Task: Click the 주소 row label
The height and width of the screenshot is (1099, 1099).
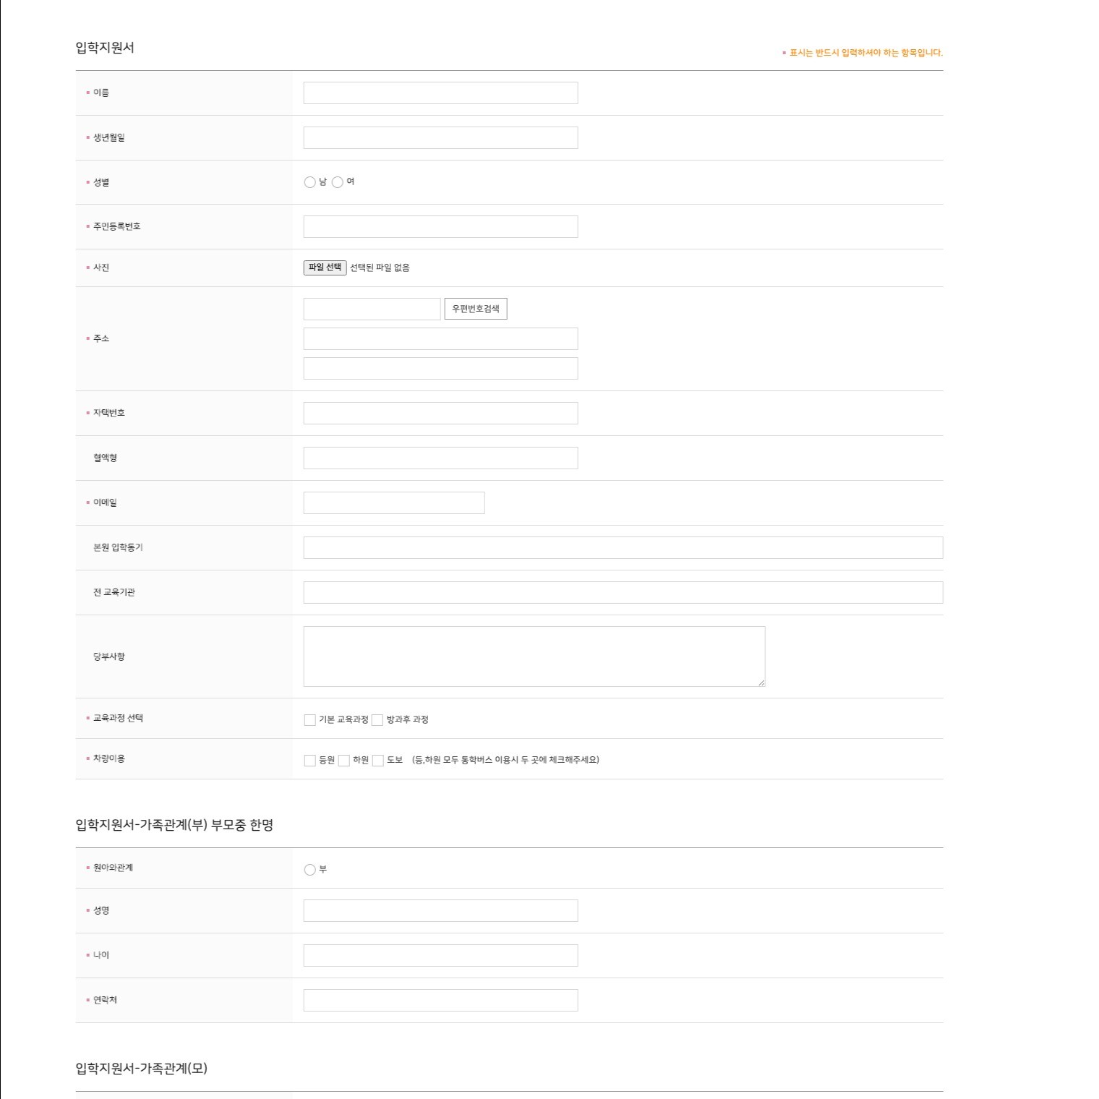Action: (101, 338)
